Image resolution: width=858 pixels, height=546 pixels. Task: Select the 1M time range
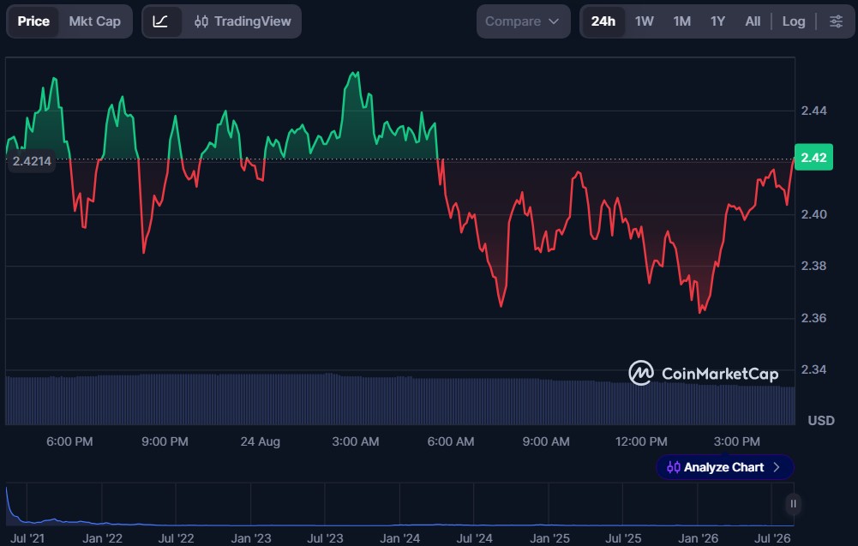coord(681,21)
